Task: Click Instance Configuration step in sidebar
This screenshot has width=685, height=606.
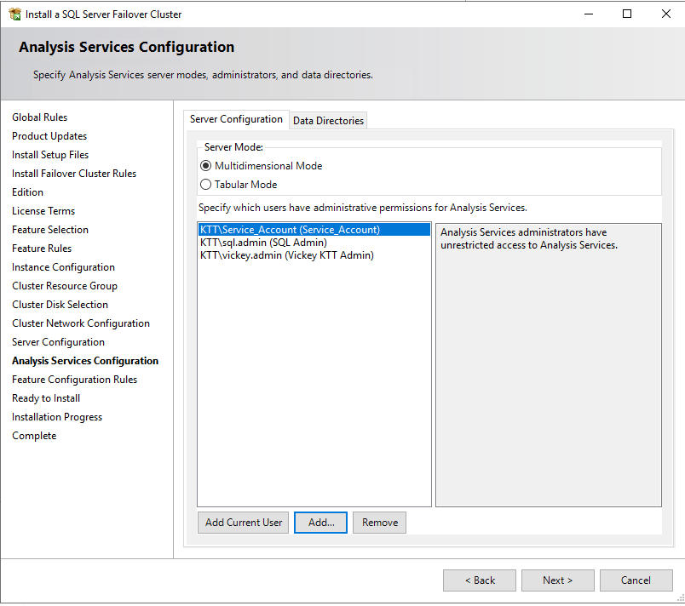Action: [x=63, y=267]
